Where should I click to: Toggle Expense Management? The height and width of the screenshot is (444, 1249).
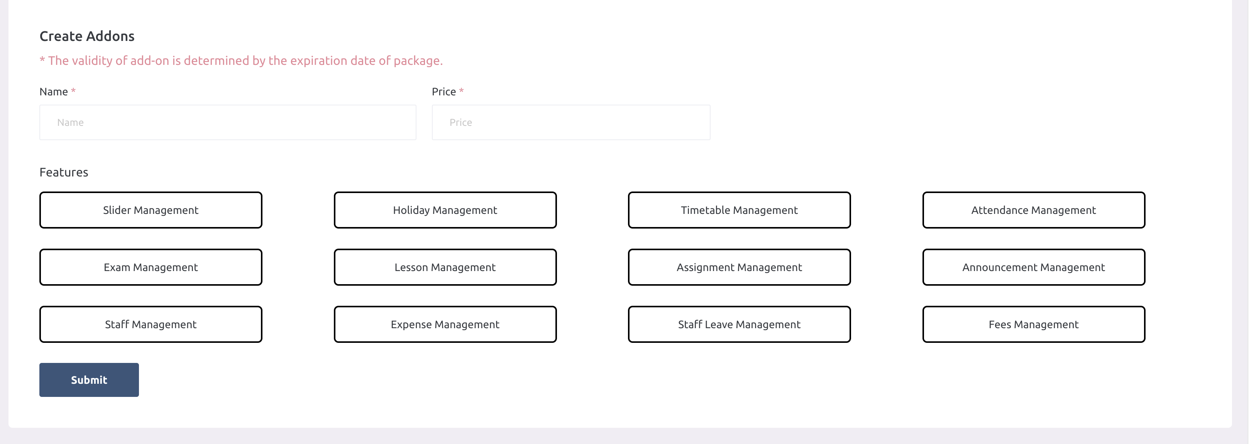(x=445, y=324)
